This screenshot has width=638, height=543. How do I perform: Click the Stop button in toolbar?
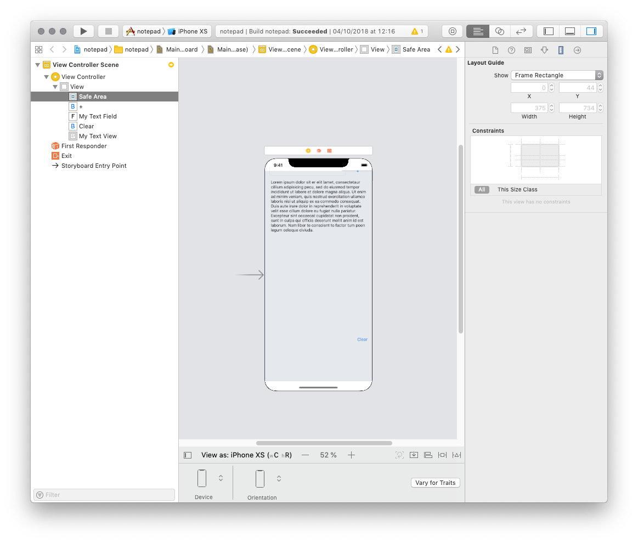click(108, 31)
